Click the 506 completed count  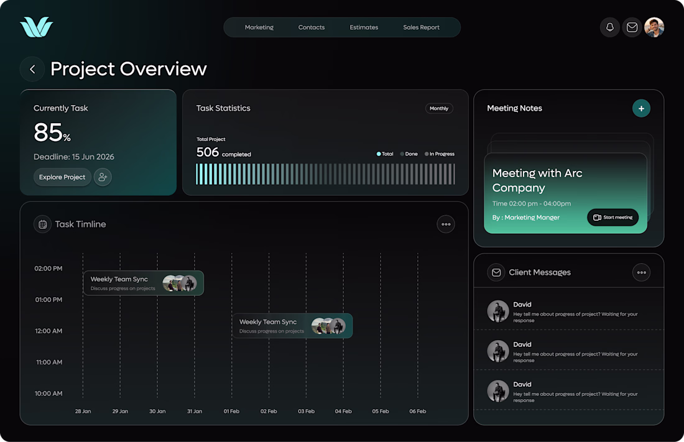tap(223, 152)
